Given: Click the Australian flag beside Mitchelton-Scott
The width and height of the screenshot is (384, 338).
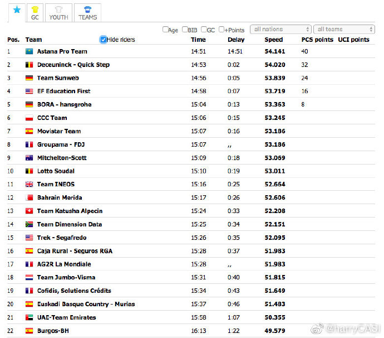Looking at the screenshot, I should (29, 158).
